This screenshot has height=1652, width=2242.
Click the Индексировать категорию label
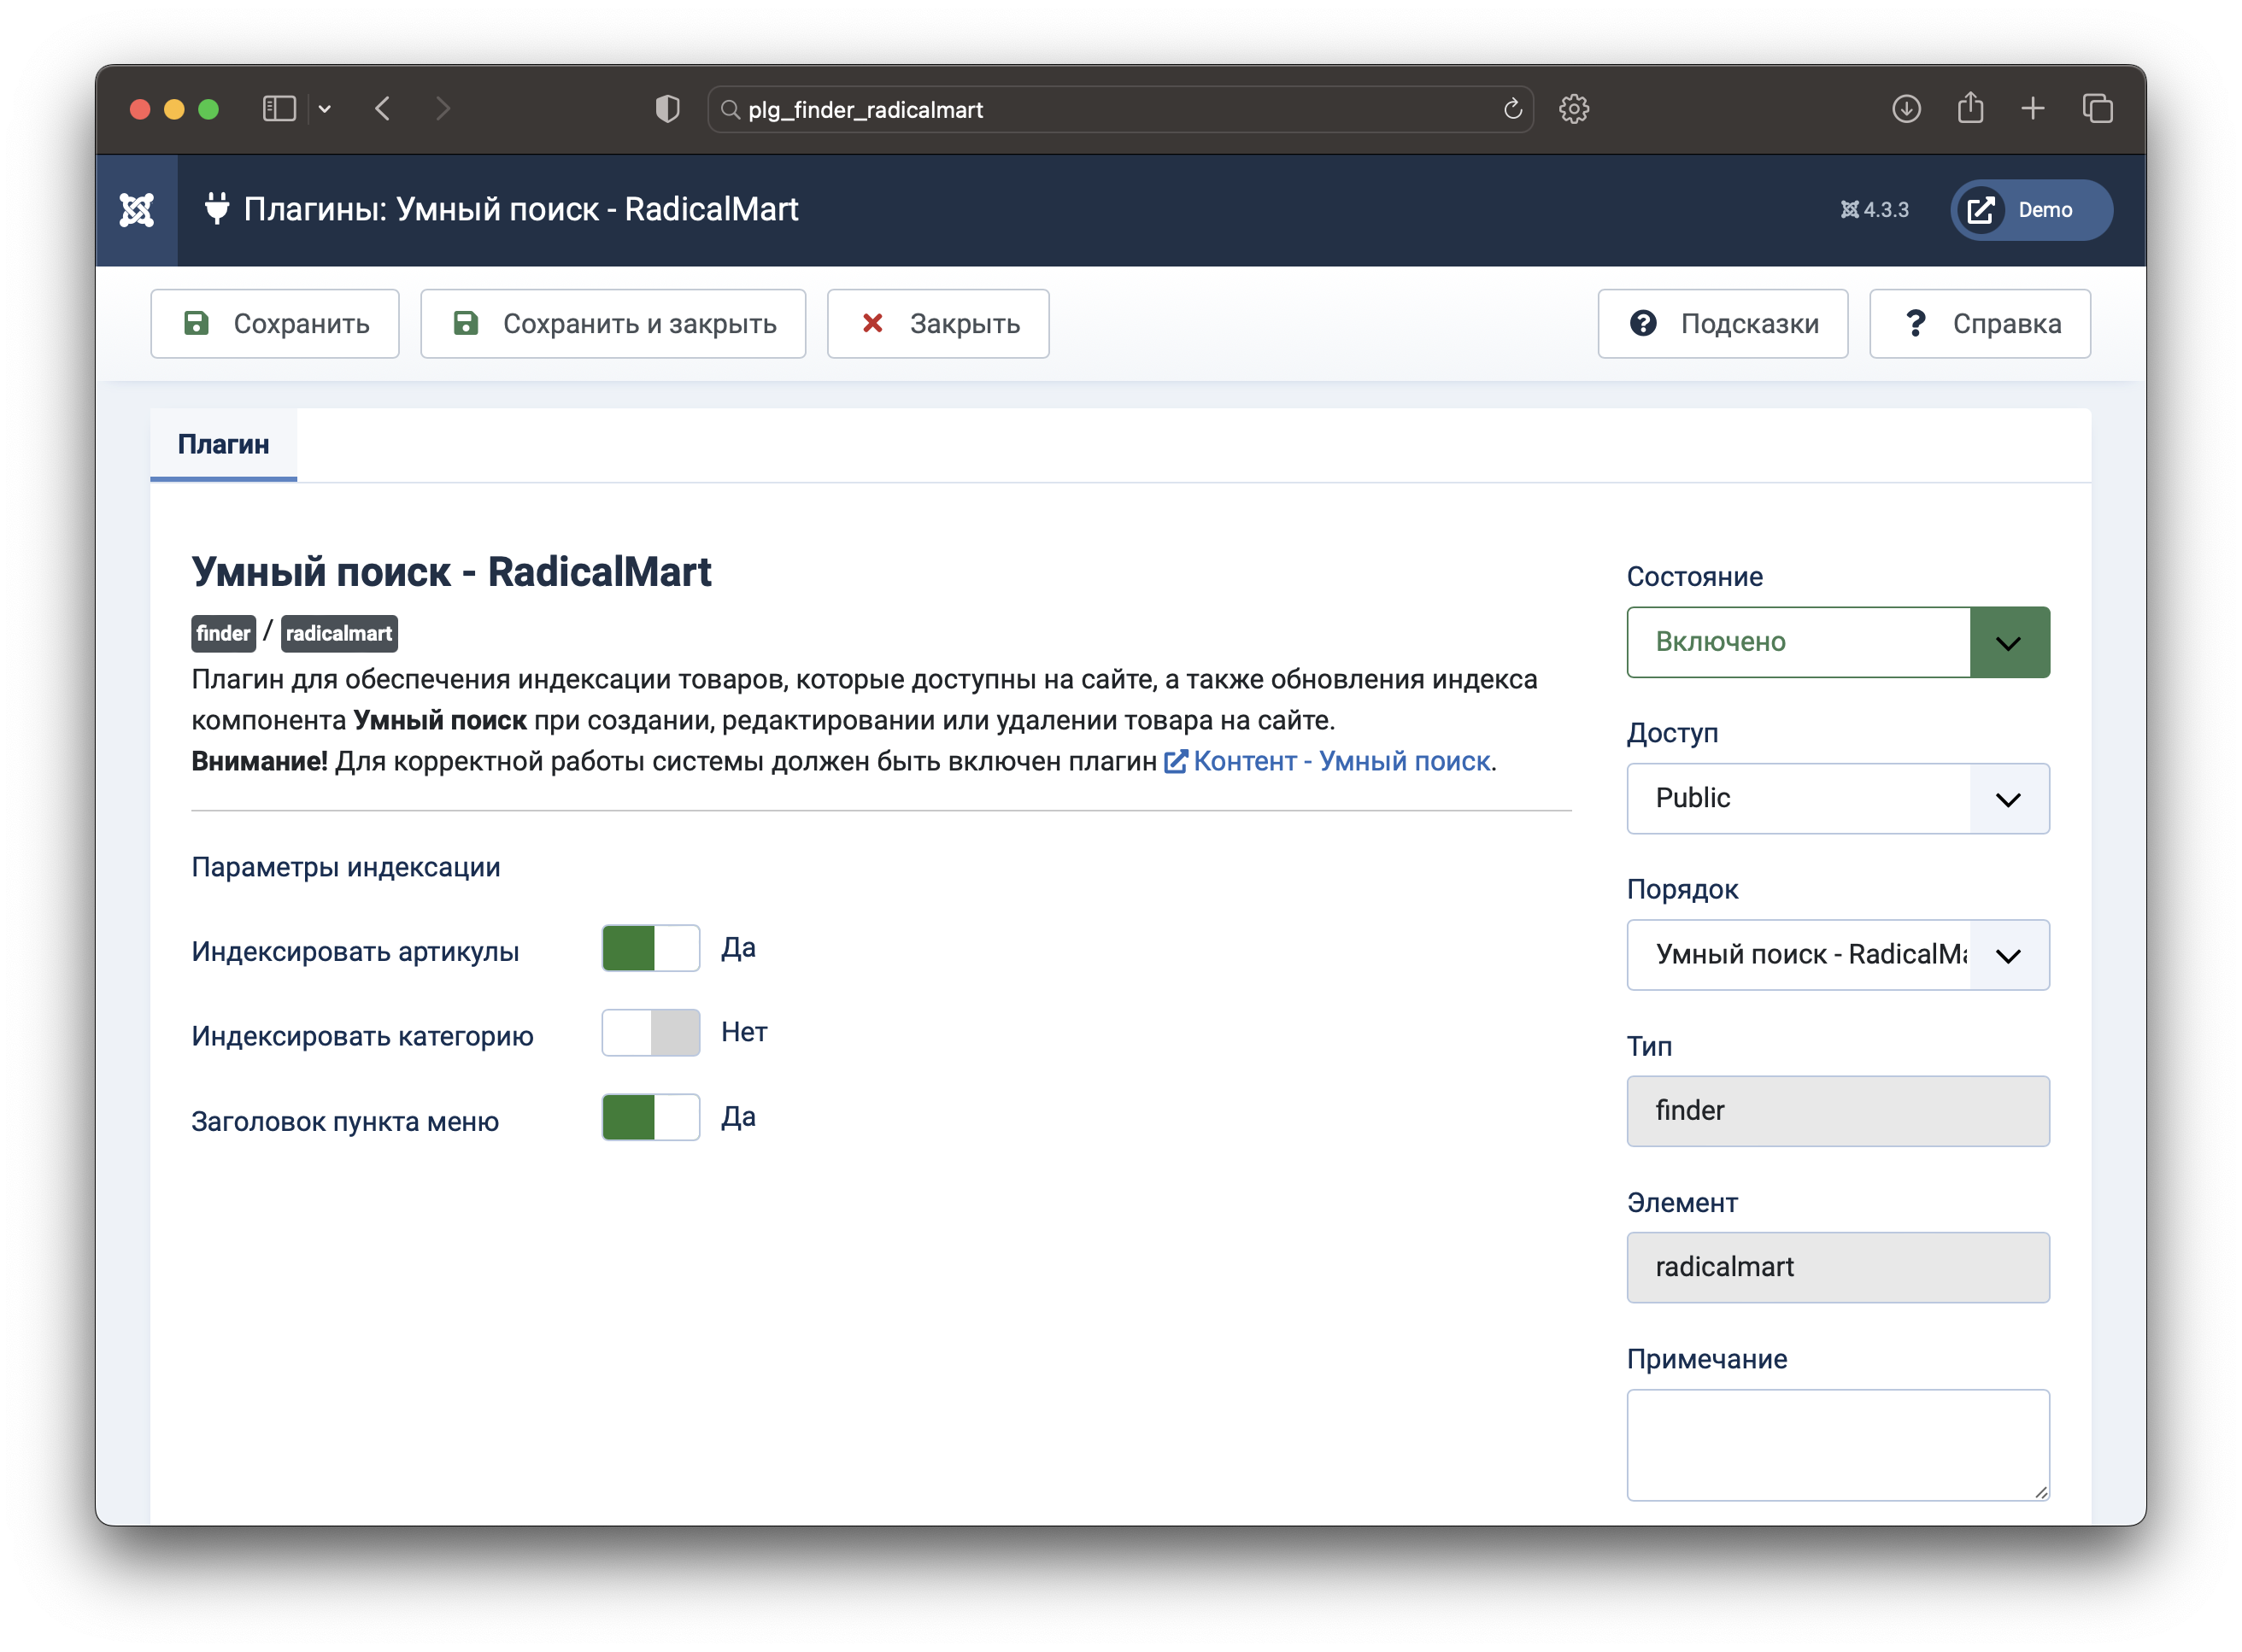click(362, 1036)
